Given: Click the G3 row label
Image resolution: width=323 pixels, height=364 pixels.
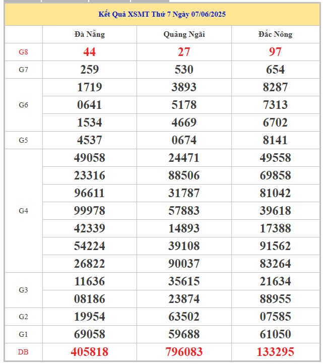Looking at the screenshot, I should 24,290.
